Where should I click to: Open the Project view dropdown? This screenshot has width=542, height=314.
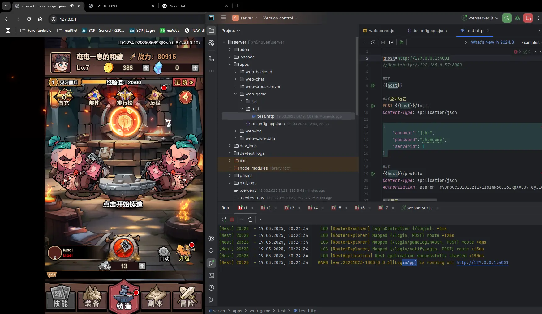point(231,31)
